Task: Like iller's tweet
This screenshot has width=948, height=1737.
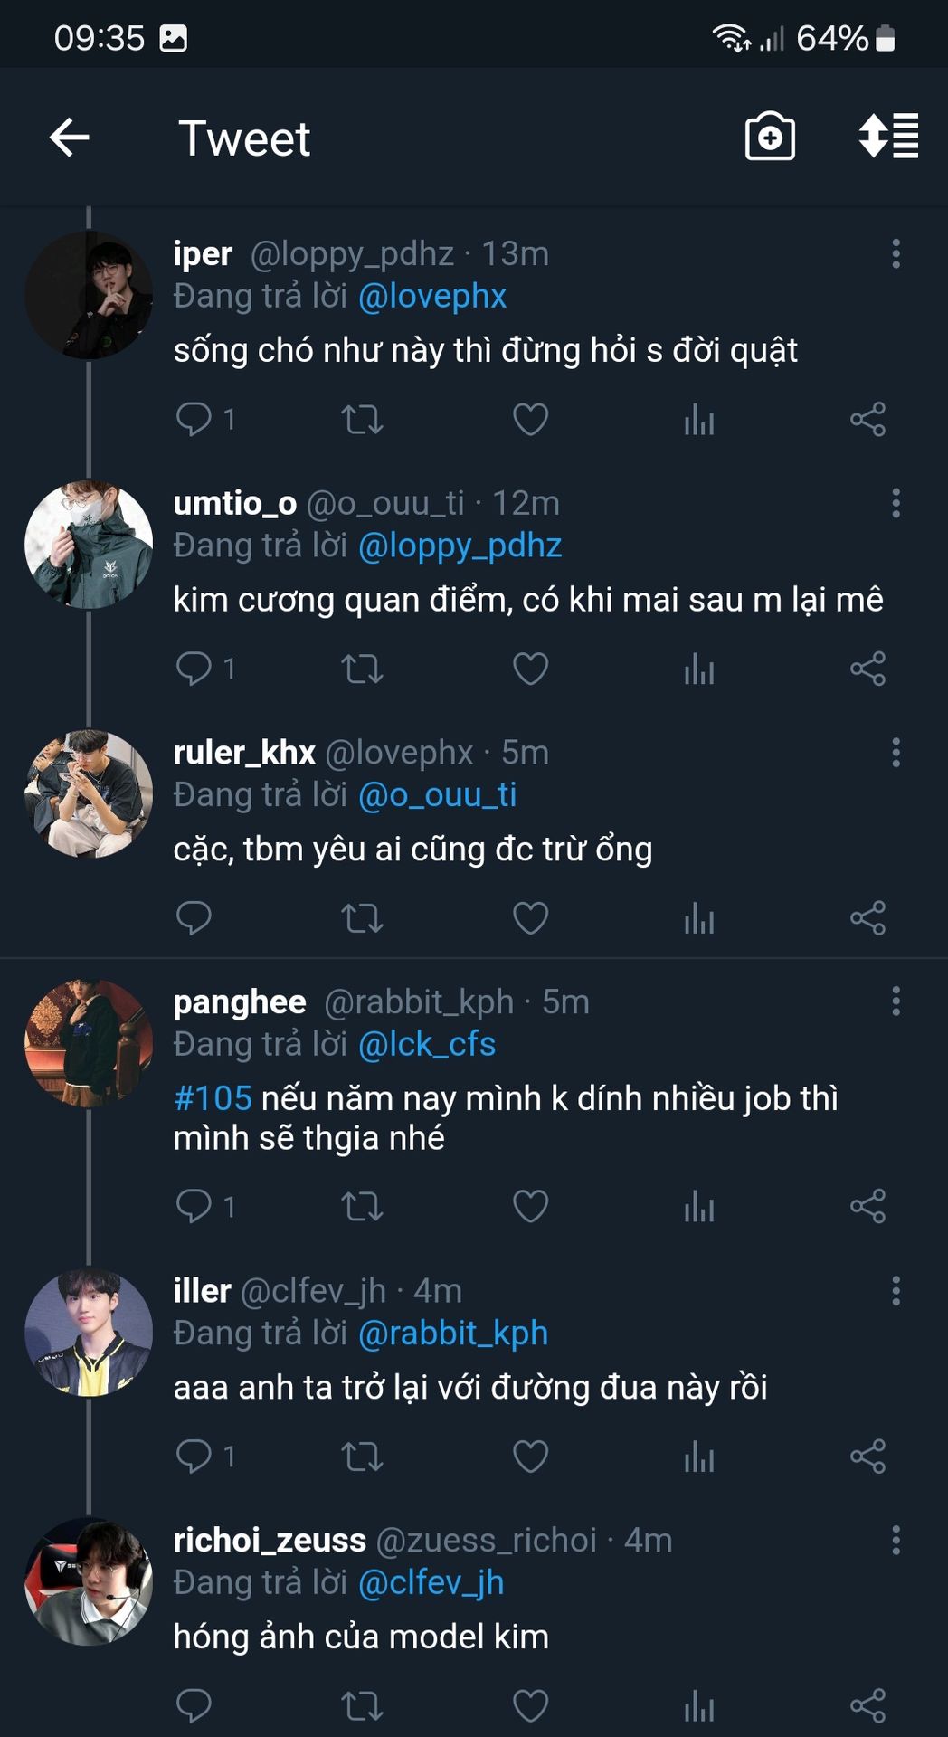Action: [530, 1457]
